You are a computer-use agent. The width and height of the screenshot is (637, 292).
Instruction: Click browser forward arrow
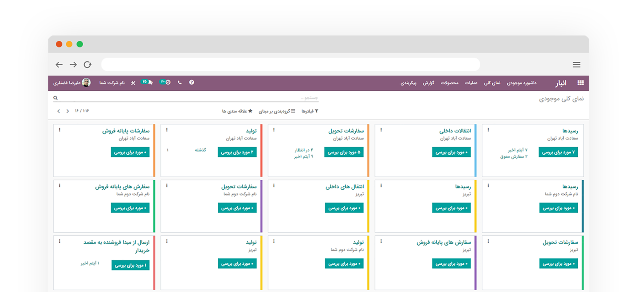[x=73, y=65]
